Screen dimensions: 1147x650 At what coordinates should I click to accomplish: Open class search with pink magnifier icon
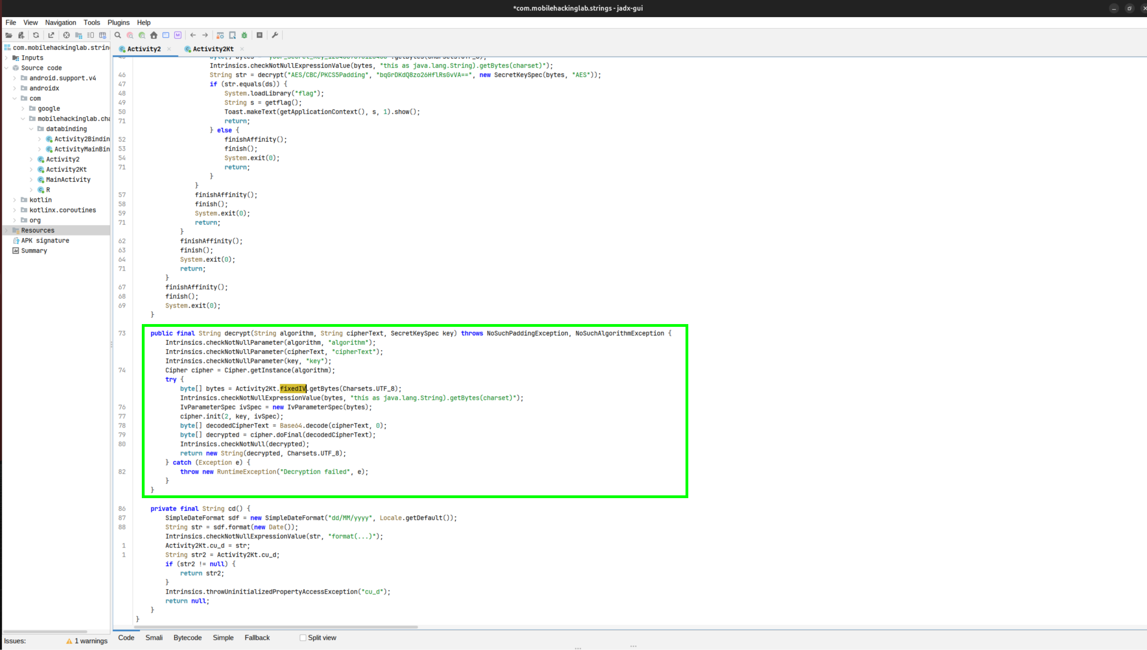130,35
